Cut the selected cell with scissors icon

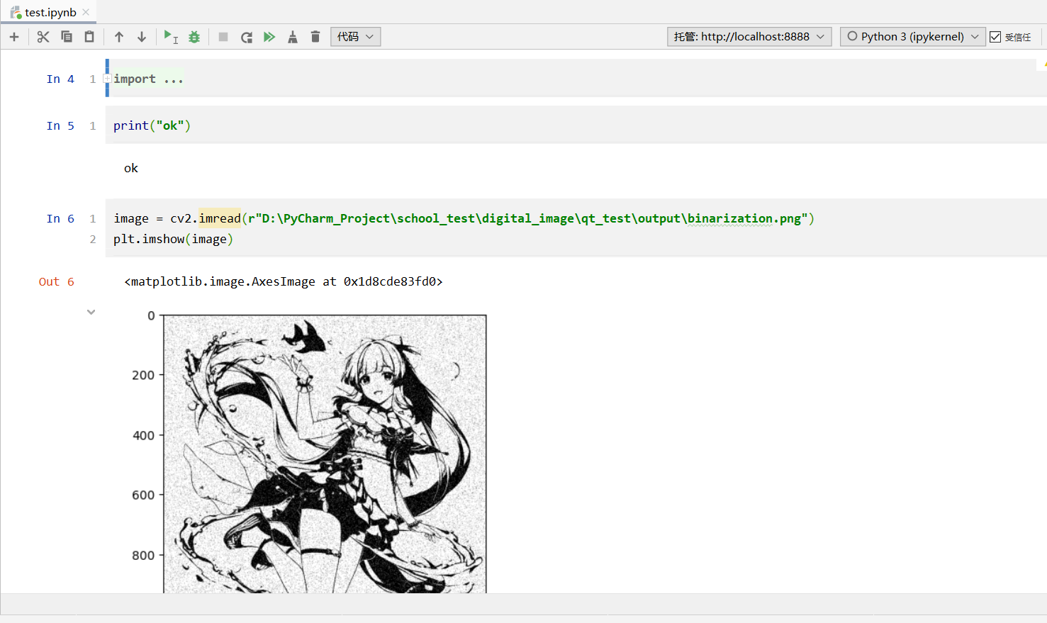[x=43, y=37]
